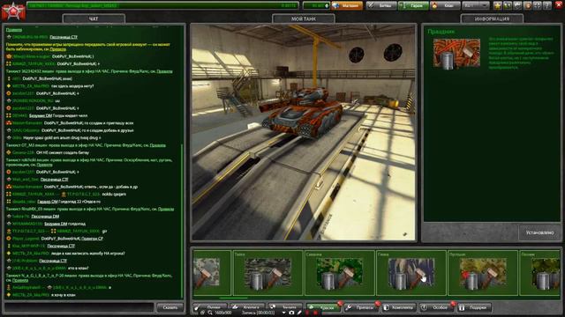The height and width of the screenshot is (317, 565).
Task: Select the Саванна paint card
Action: (x=339, y=273)
